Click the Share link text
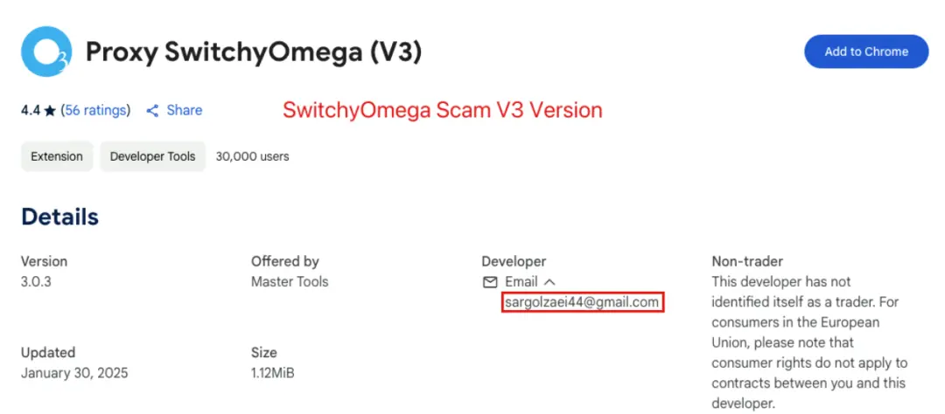Viewport: 945px width, 414px height. [x=185, y=111]
